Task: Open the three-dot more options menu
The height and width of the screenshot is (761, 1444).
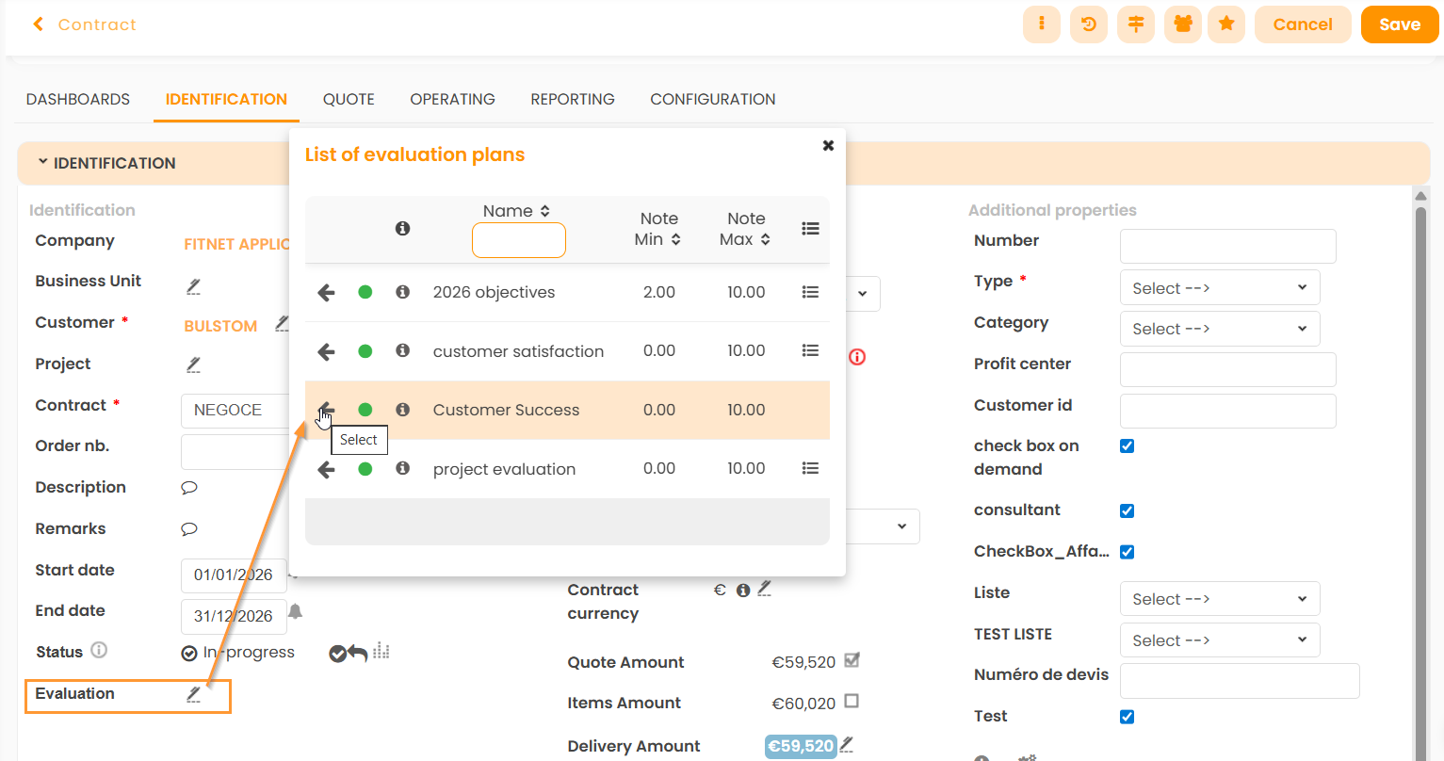Action: pyautogui.click(x=1041, y=24)
